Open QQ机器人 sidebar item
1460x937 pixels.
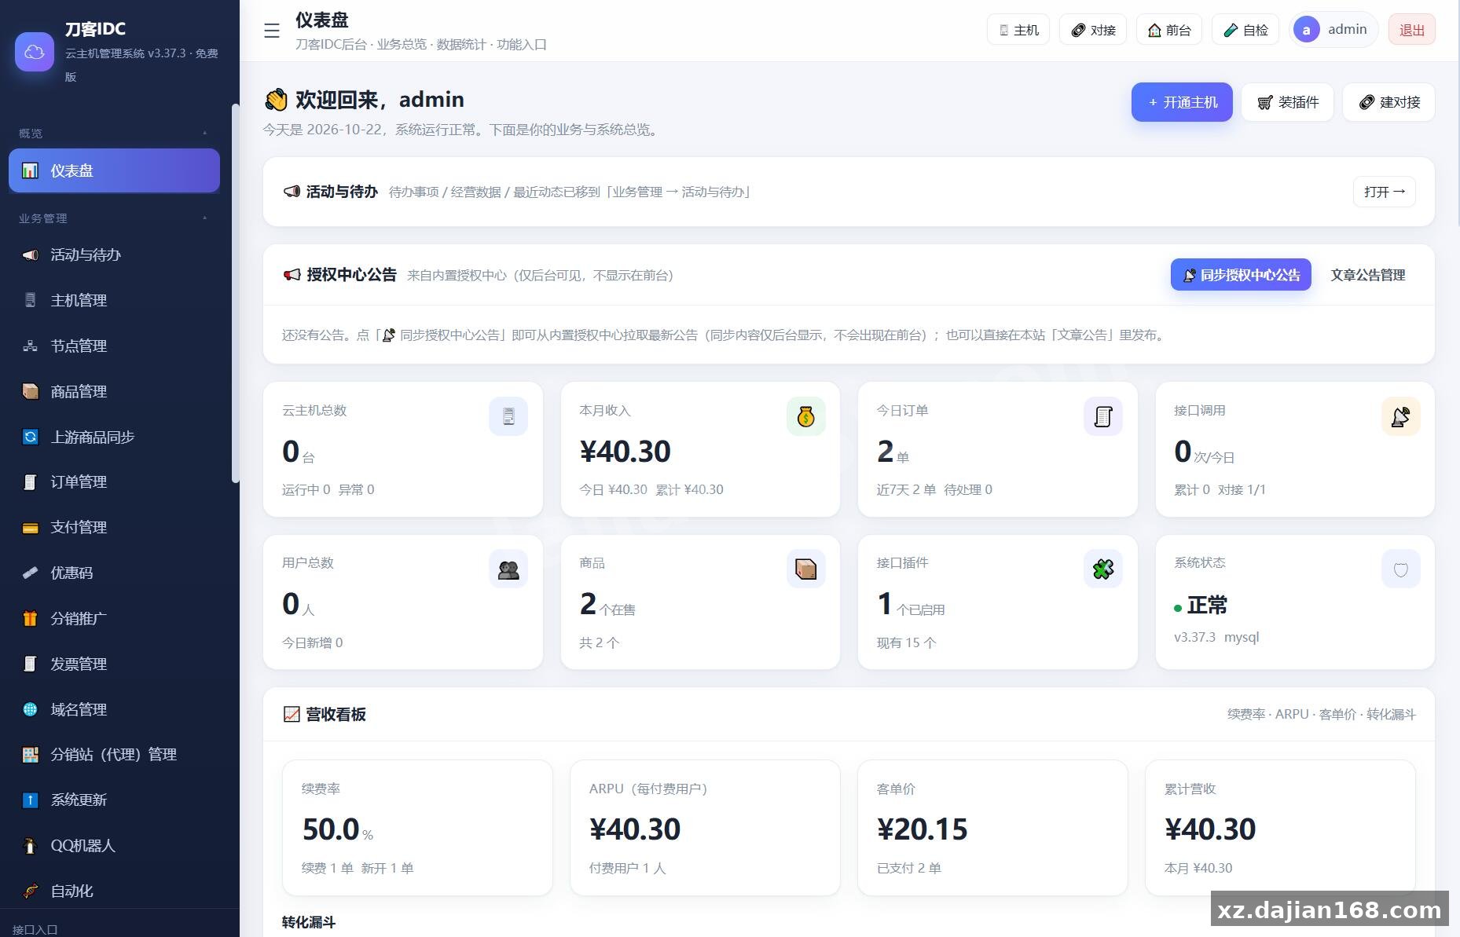click(x=114, y=845)
